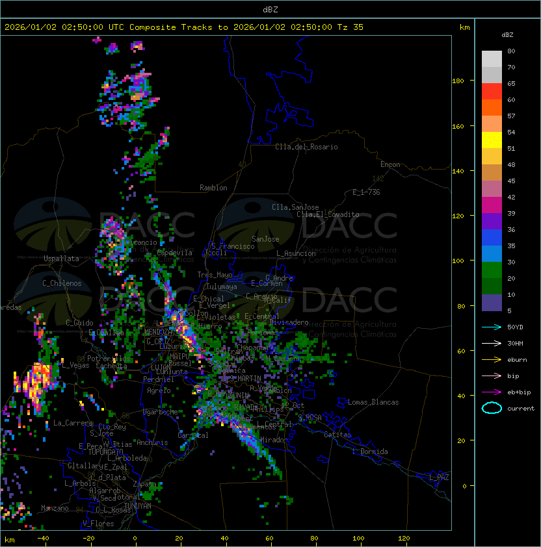Click the Uspallata place label
Screen dimensions: 541x547
(x=61, y=259)
